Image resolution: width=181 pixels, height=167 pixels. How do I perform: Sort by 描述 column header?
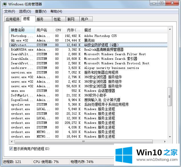[x=125, y=30]
